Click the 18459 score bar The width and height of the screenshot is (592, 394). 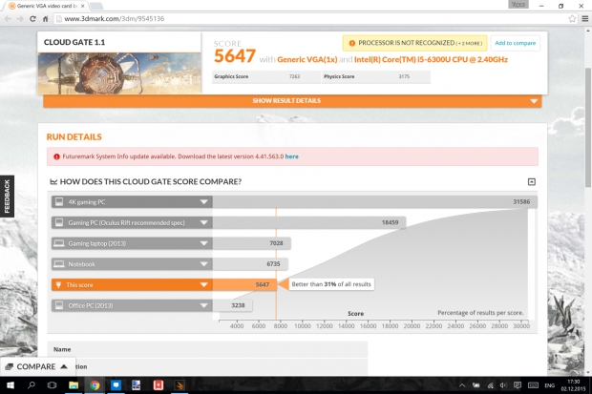click(309, 222)
